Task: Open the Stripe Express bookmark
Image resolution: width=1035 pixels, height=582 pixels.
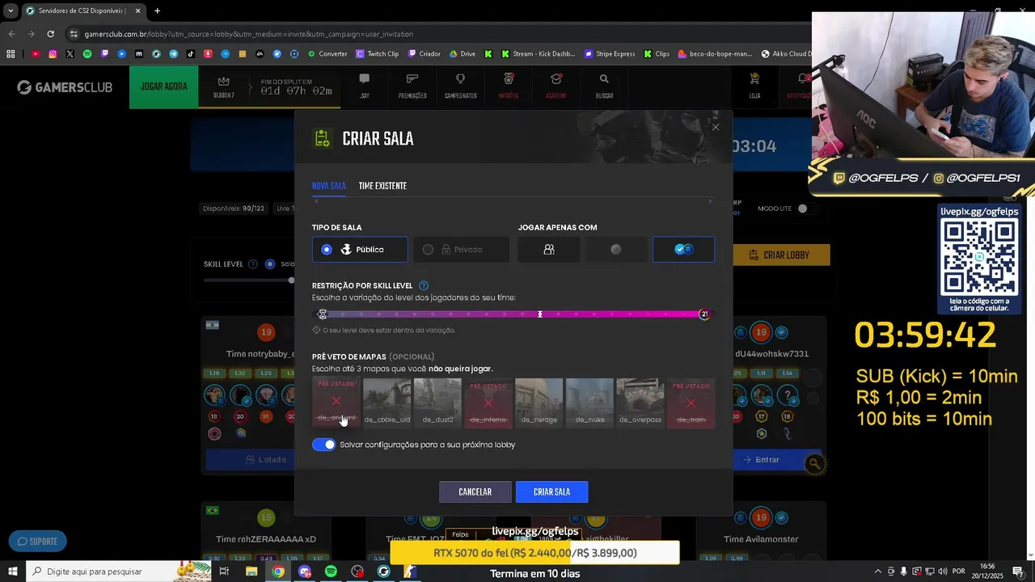Action: tap(610, 54)
